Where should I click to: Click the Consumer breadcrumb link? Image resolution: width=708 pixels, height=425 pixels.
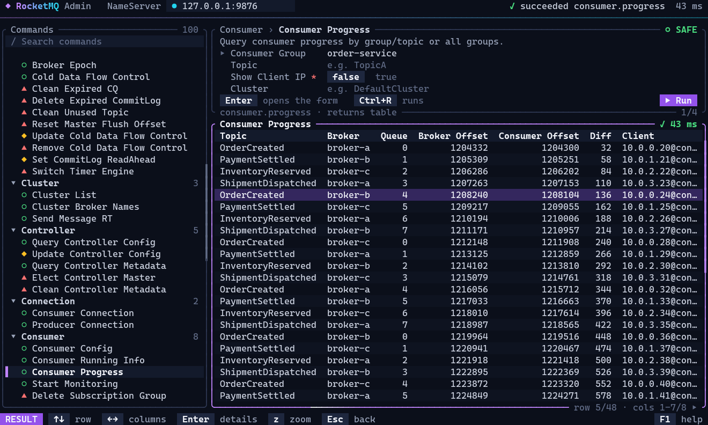point(241,30)
